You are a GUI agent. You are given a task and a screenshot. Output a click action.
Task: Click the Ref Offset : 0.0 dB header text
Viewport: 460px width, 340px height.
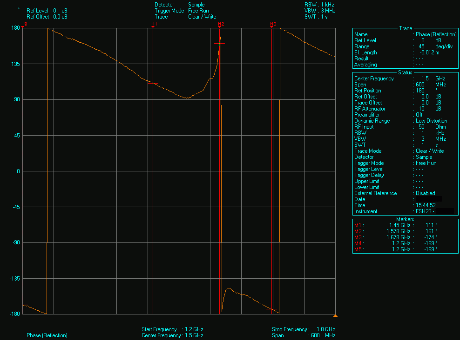(47, 17)
